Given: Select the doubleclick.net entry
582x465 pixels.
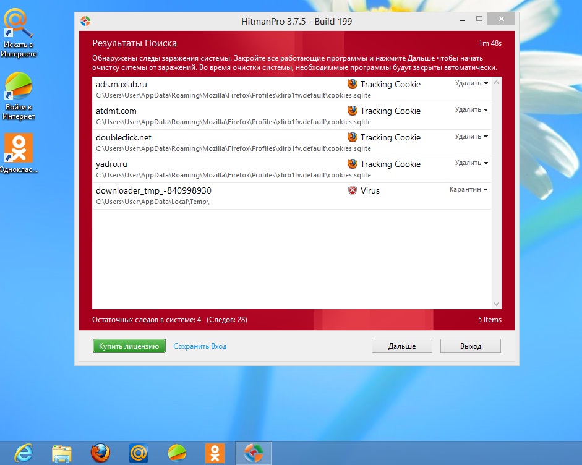Looking at the screenshot, I should [x=292, y=143].
